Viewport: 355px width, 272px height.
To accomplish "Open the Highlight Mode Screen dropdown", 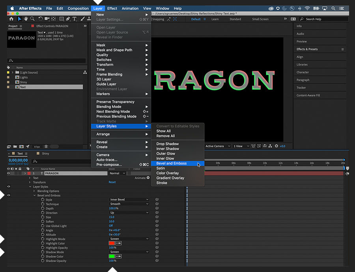I will tap(129, 239).
